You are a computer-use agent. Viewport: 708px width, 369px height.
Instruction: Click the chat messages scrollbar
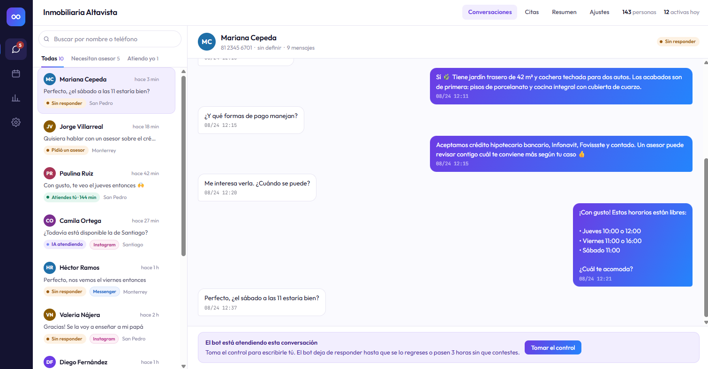pyautogui.click(x=706, y=238)
